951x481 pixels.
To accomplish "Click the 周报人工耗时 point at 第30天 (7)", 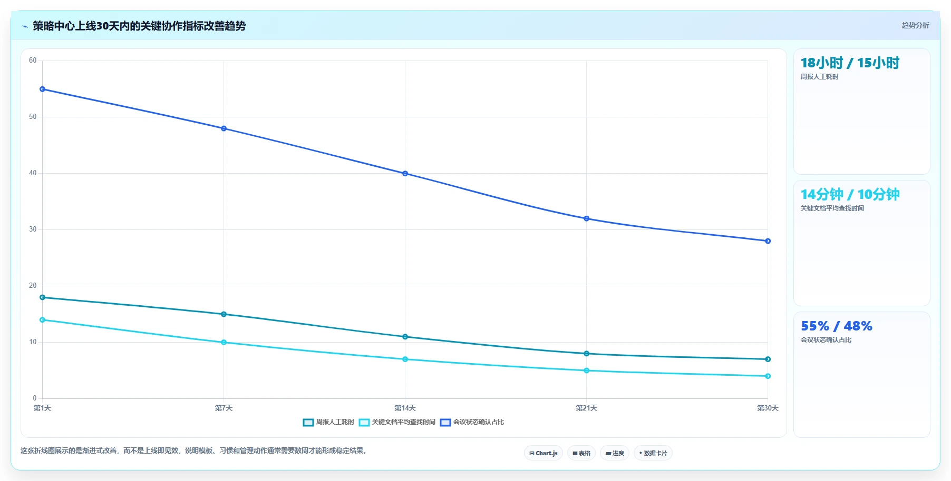I will point(768,359).
